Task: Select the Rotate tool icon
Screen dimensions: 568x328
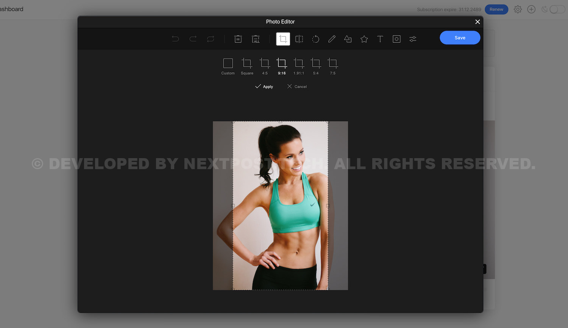Action: [315, 39]
